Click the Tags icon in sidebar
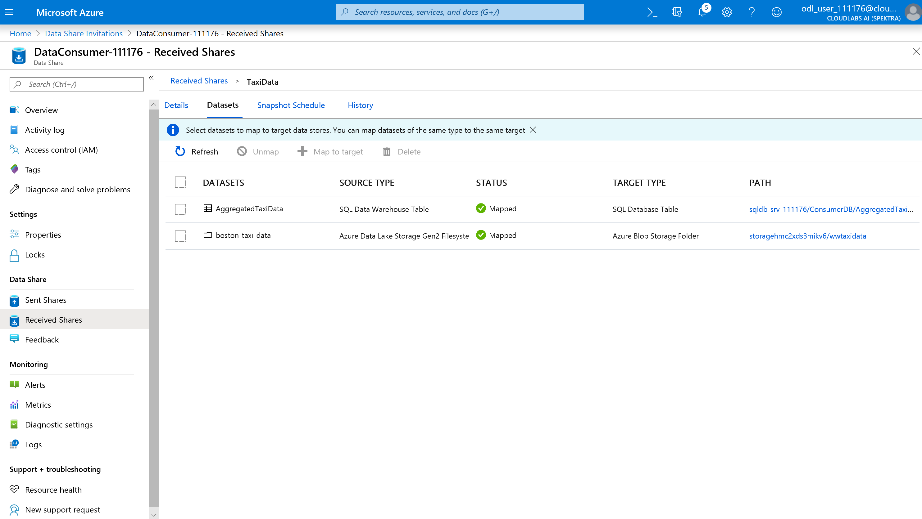Viewport: 922px width, 519px height. click(14, 169)
